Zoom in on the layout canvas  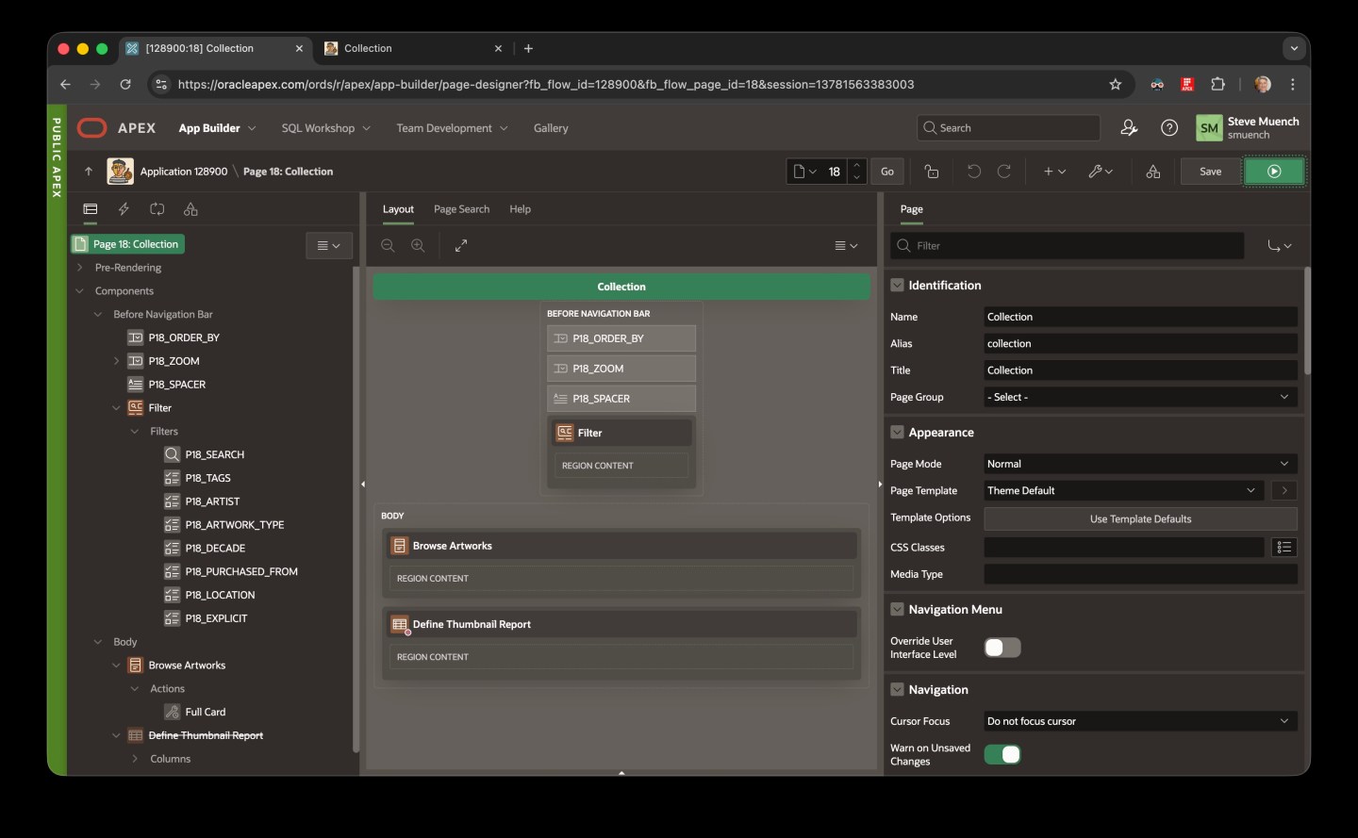pos(418,246)
